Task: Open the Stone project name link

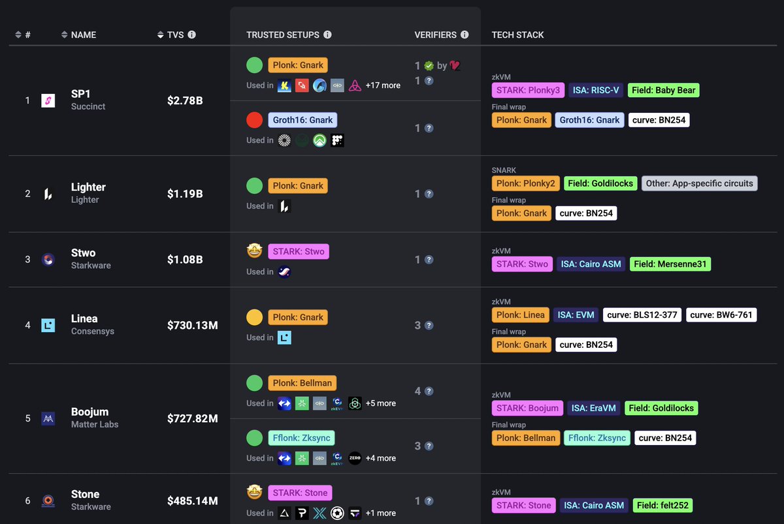Action: [x=86, y=495]
